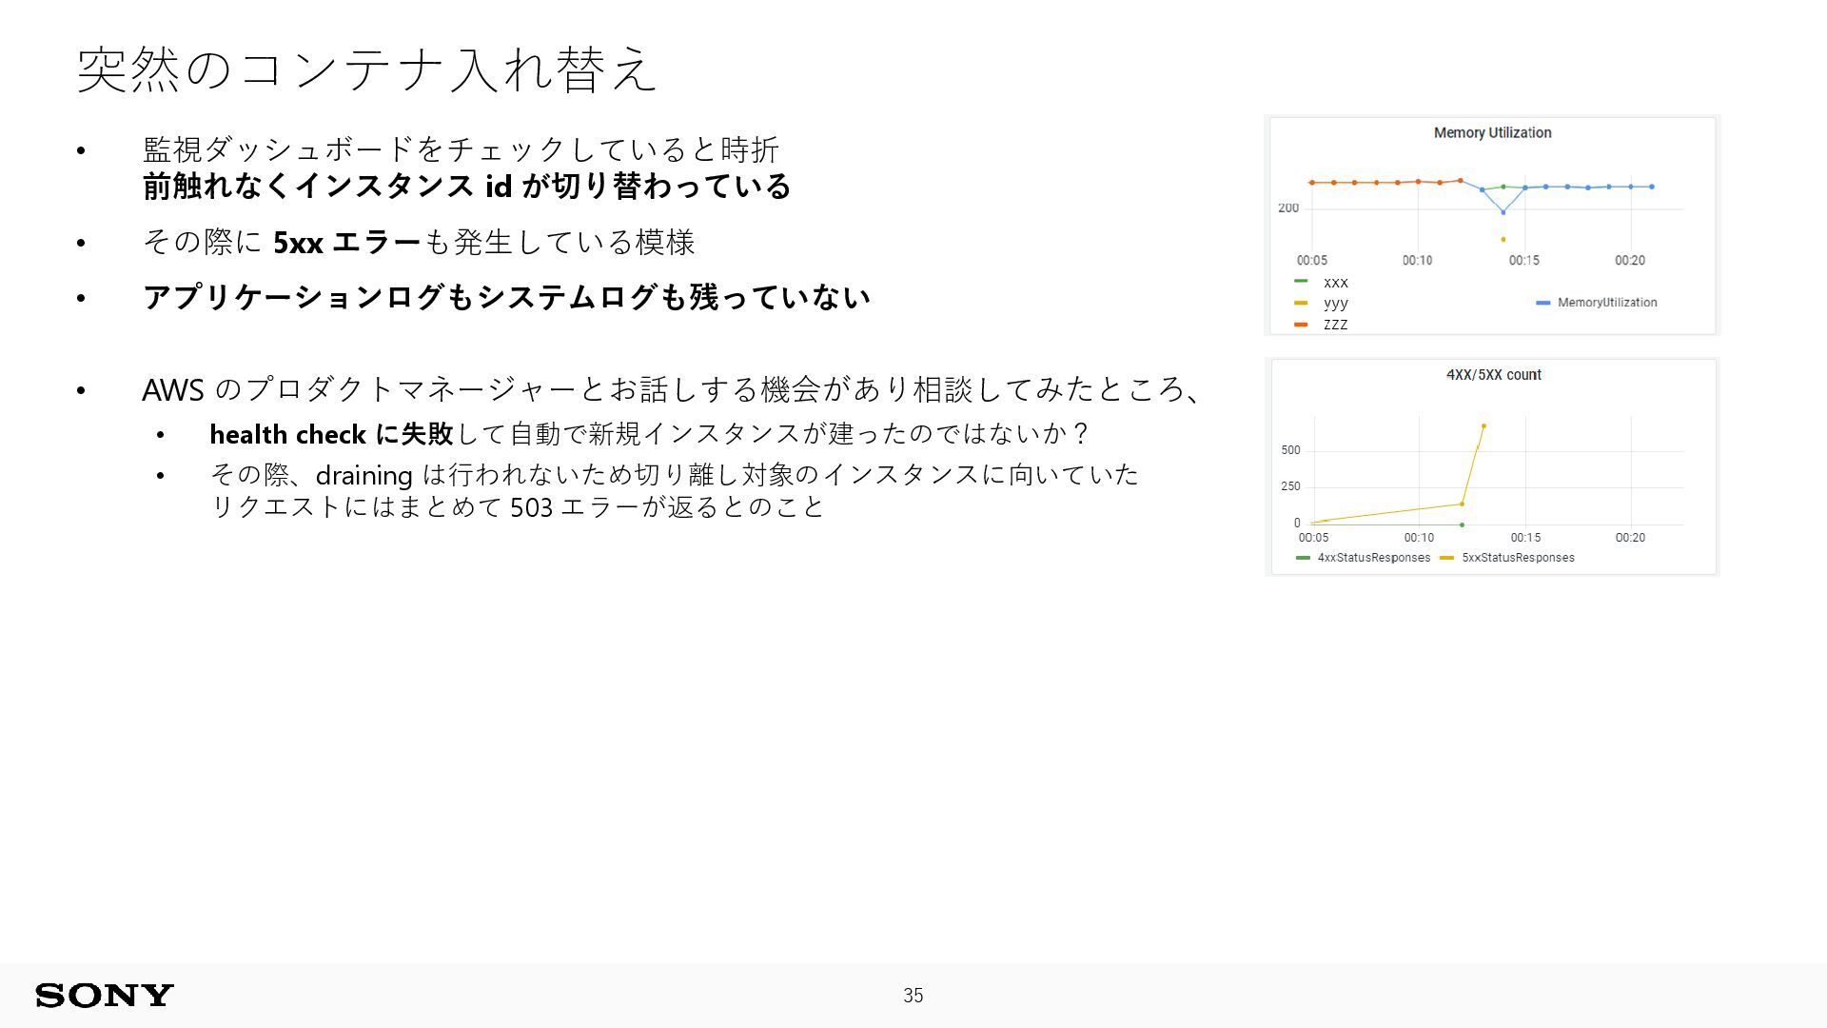
Task: Click the sub-bullet health check に失敗
Action: coord(649,434)
